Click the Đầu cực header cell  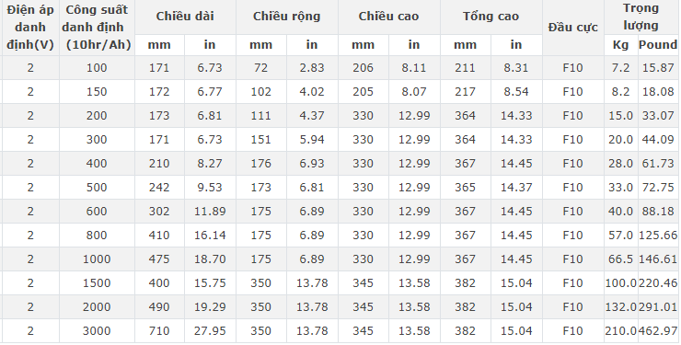[572, 28]
